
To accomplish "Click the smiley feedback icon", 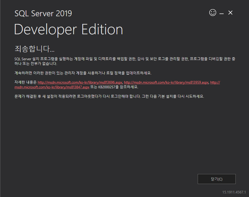I will pos(213,13).
